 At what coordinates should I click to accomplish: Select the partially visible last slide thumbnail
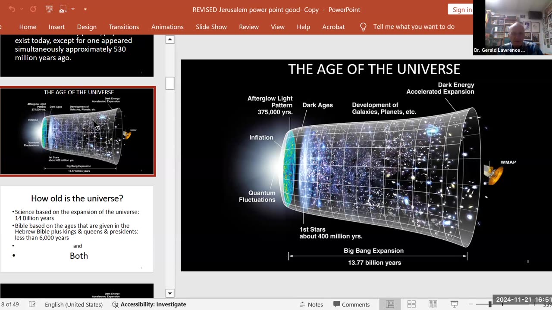[77, 291]
